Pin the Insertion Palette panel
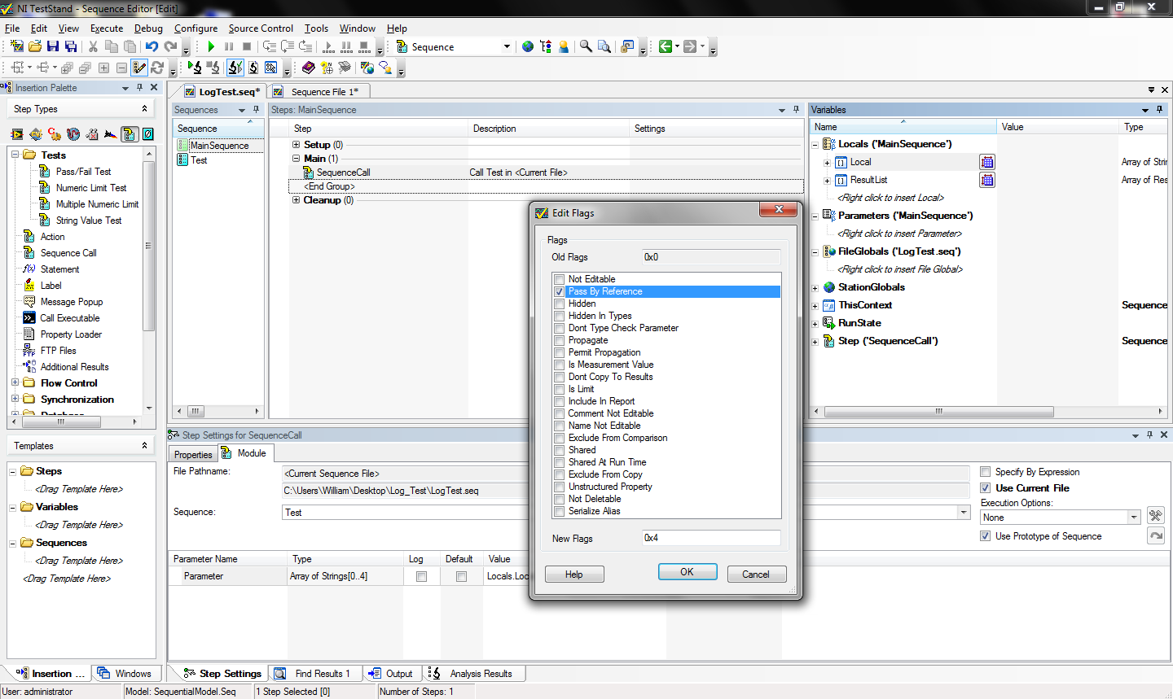The image size is (1173, 699). tap(139, 87)
